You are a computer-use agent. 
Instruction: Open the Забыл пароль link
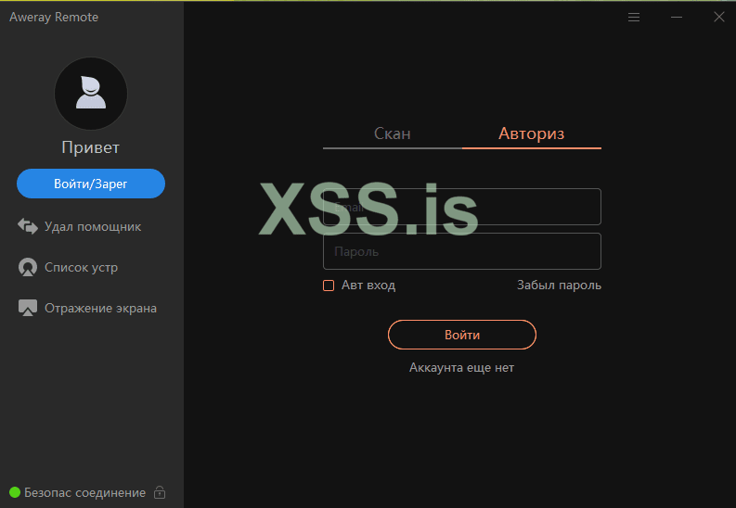(x=559, y=285)
